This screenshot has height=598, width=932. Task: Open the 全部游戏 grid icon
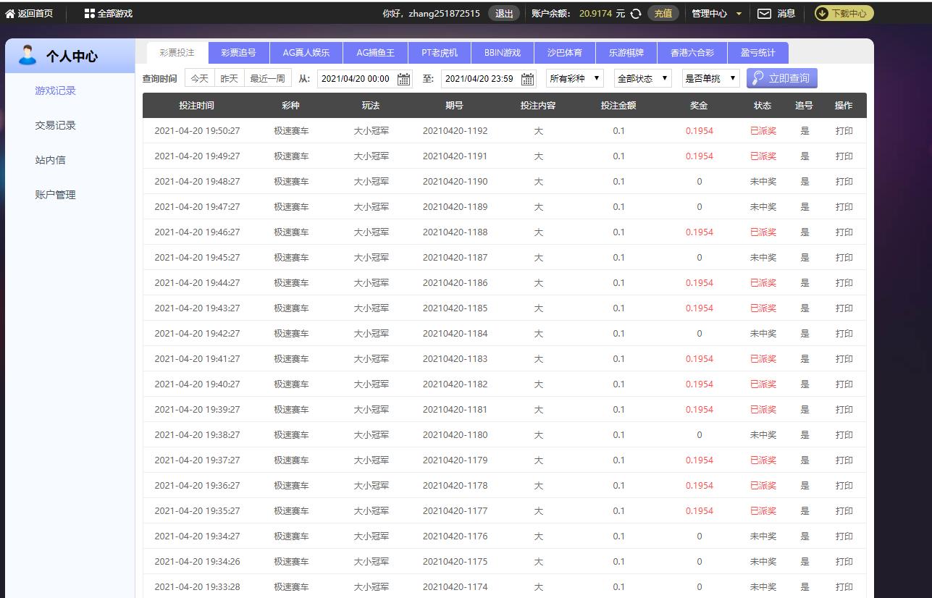click(x=90, y=14)
